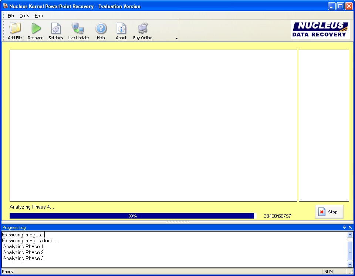355x276 pixels.
Task: Select the 'Analyzing Phase 2...' log line
Action: pyautogui.click(x=25, y=252)
